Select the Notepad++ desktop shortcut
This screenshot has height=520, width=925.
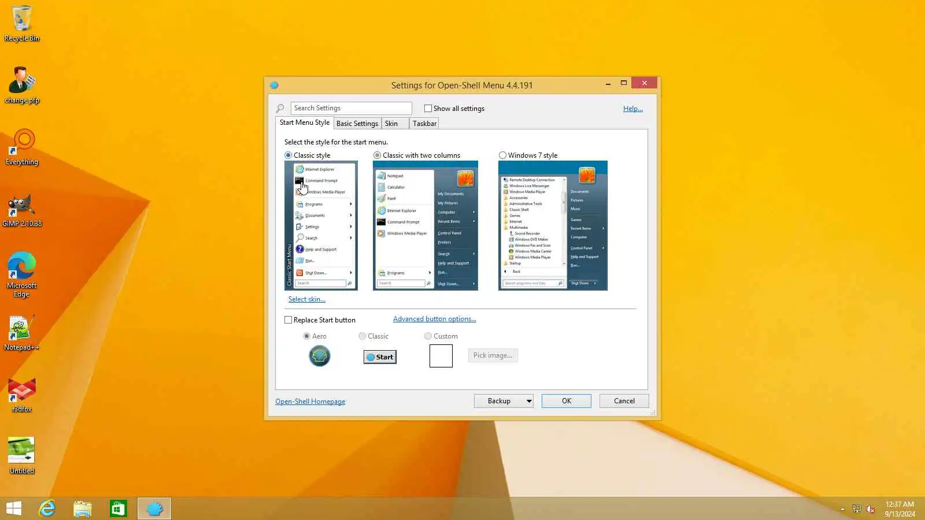click(x=22, y=333)
